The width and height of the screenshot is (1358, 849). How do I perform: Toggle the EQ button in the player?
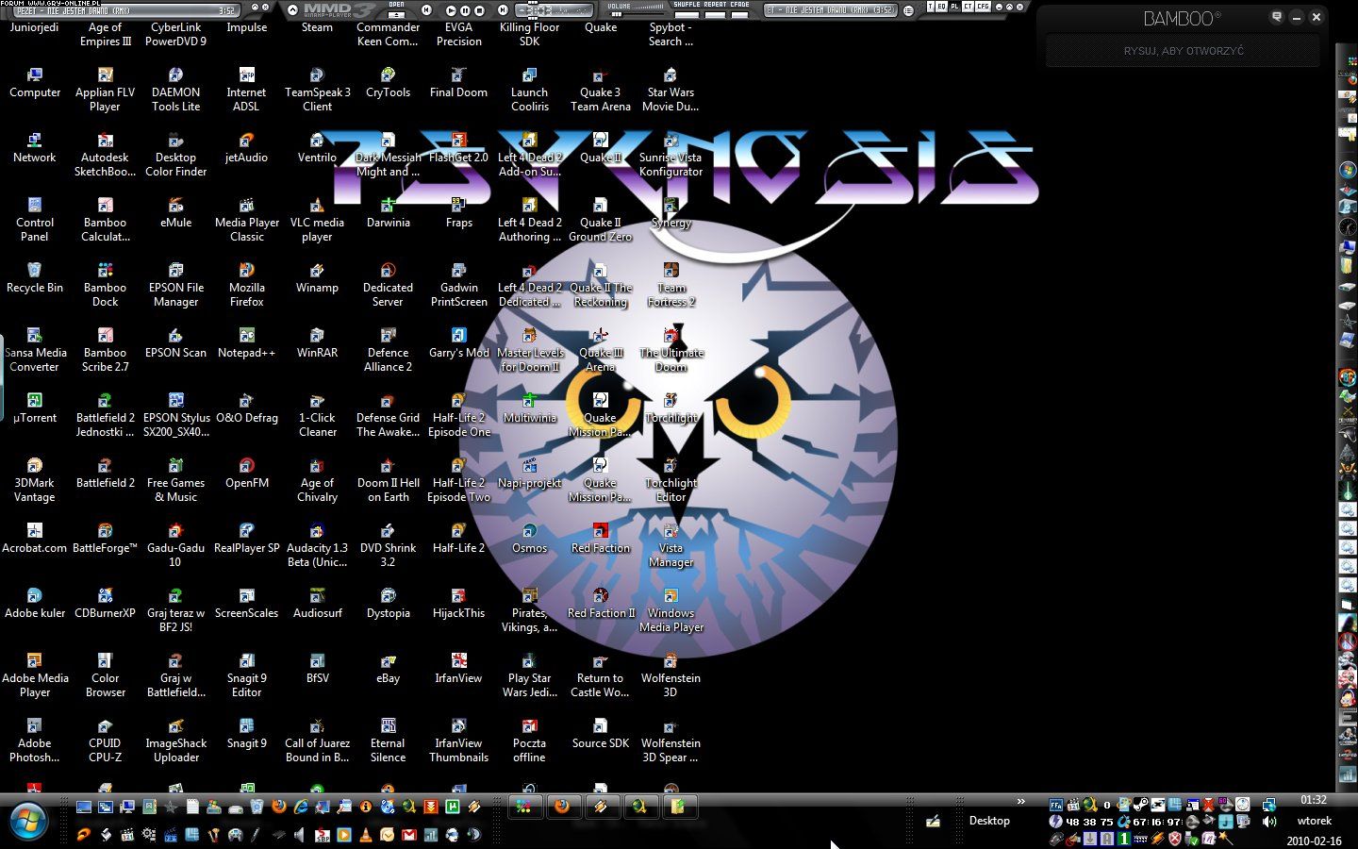point(941,6)
